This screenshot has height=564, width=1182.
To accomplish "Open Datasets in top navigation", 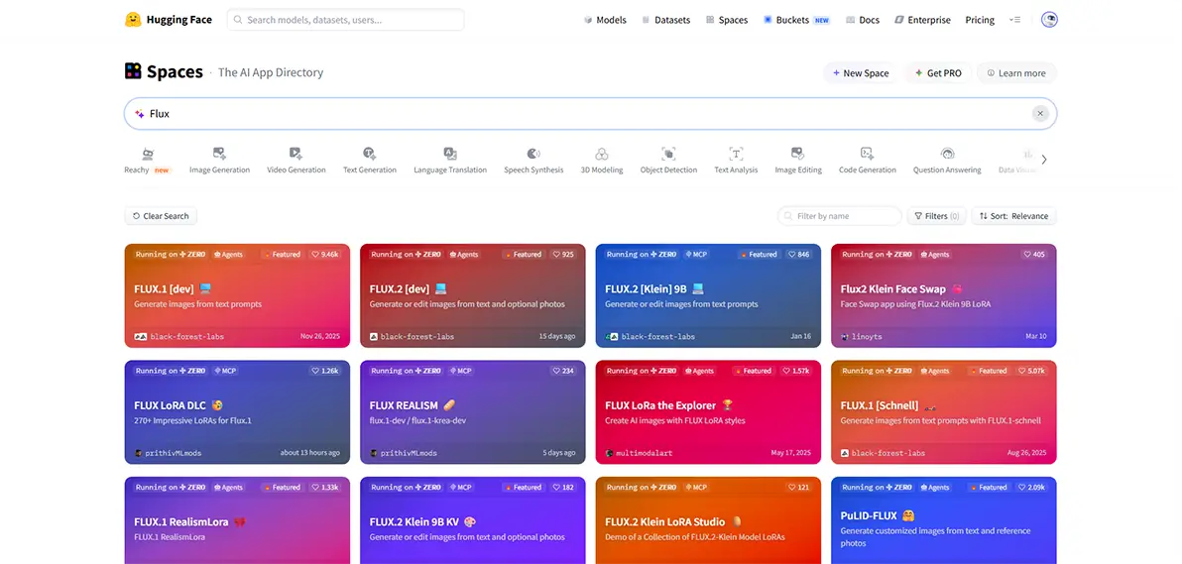I will pos(665,21).
